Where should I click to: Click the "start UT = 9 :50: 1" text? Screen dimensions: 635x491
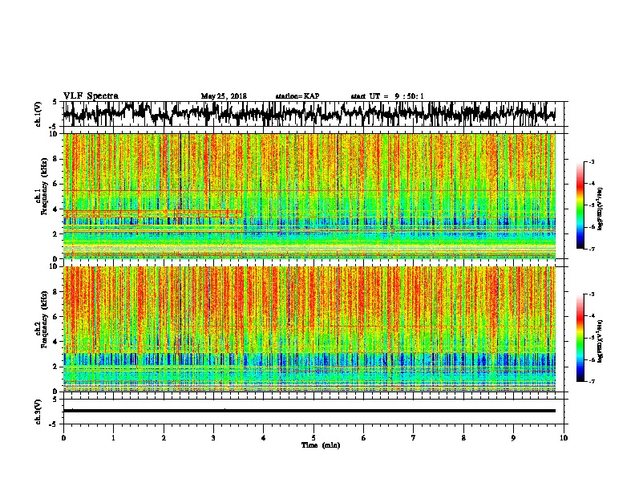coord(387,96)
